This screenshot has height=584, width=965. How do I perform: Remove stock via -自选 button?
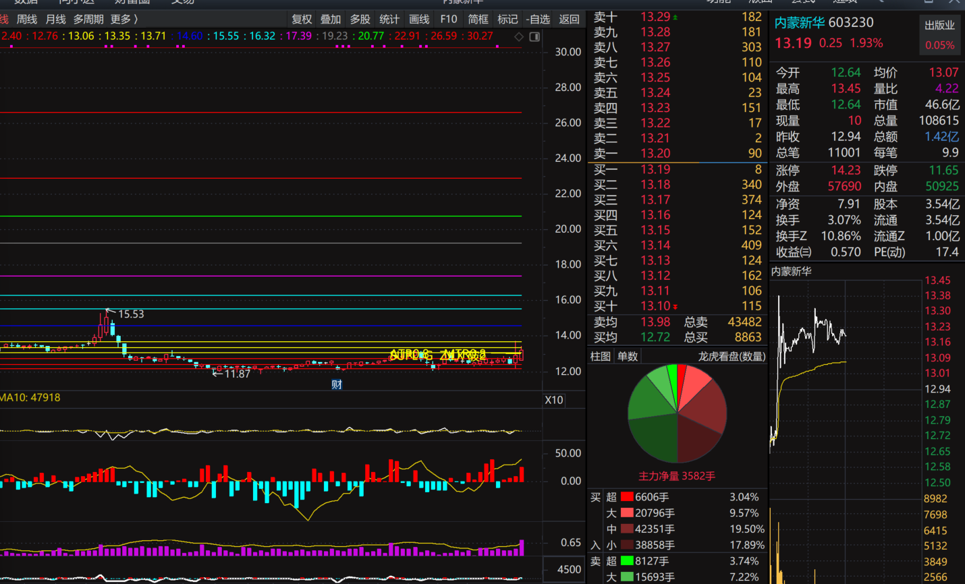tap(538, 19)
